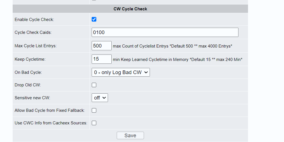Focus the Cycle Check Caids text field
This screenshot has height=142, width=284.
tap(165, 32)
